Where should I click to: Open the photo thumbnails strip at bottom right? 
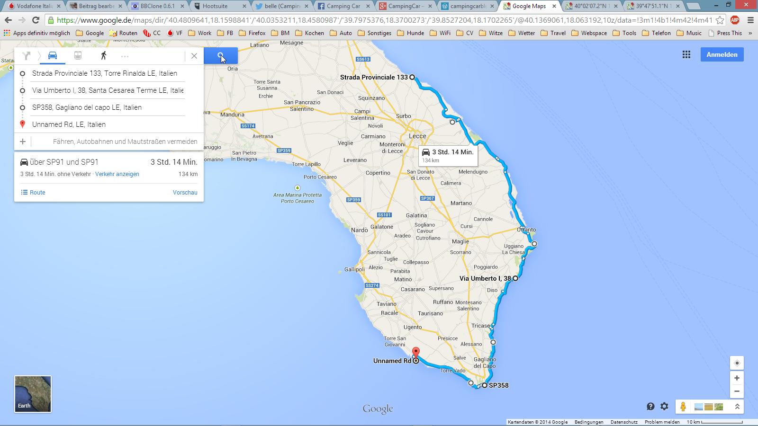709,407
